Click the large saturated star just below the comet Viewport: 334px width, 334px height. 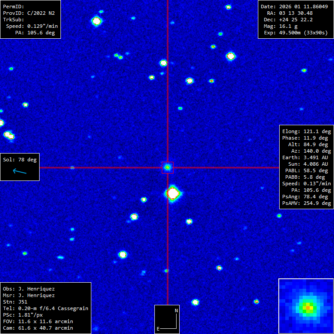click(x=173, y=193)
